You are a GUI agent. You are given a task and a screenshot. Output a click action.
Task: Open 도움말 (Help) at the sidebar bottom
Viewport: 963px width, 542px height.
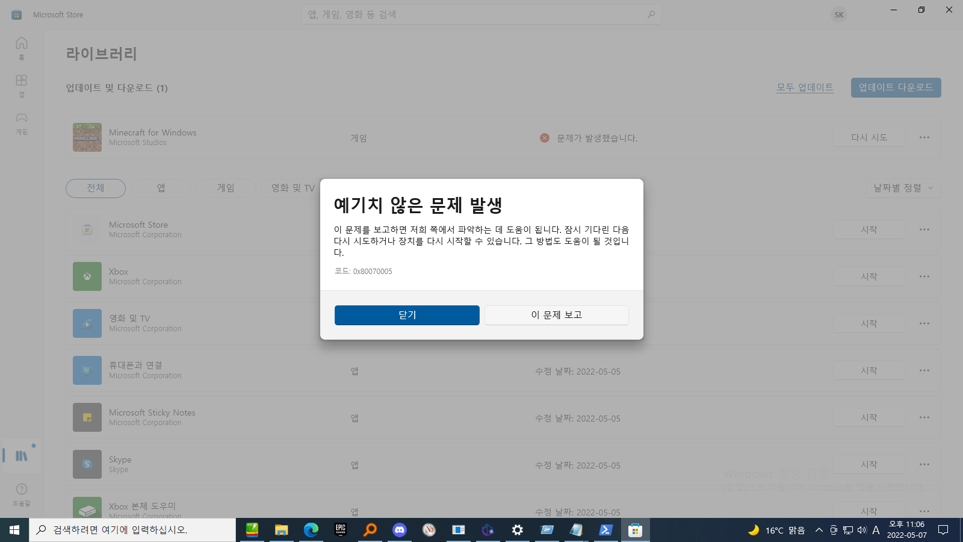pyautogui.click(x=21, y=493)
